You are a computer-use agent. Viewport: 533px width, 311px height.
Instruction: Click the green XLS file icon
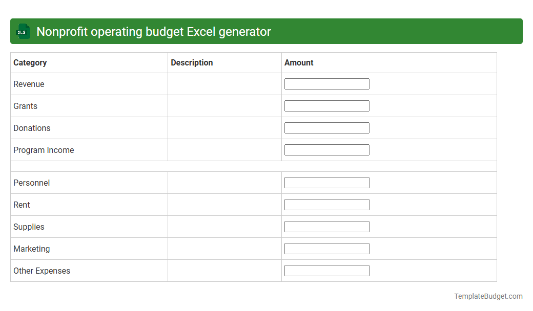pos(23,31)
